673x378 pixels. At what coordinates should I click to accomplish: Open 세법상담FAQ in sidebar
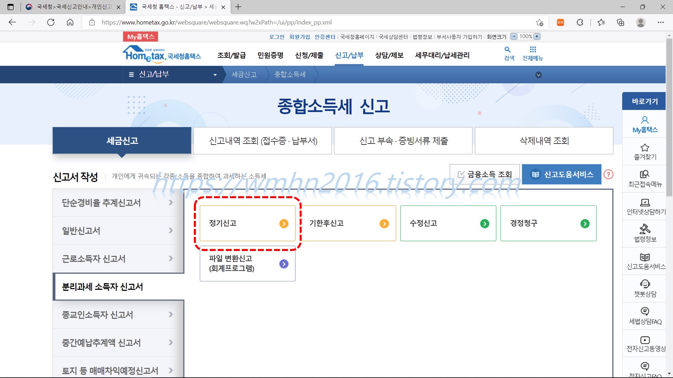coord(645,316)
